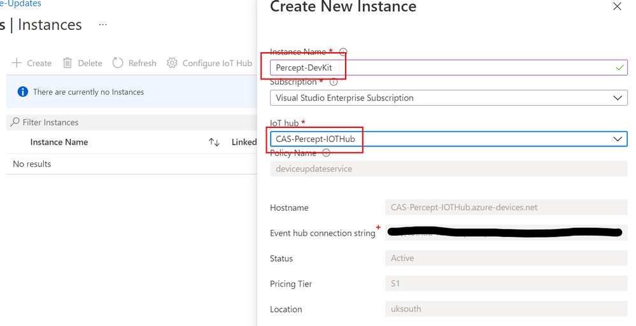Click the Filter Instances search box
Image resolution: width=636 pixels, height=326 pixels.
coord(132,122)
